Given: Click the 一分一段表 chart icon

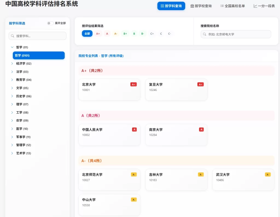Looking at the screenshot, I should point(256,6).
